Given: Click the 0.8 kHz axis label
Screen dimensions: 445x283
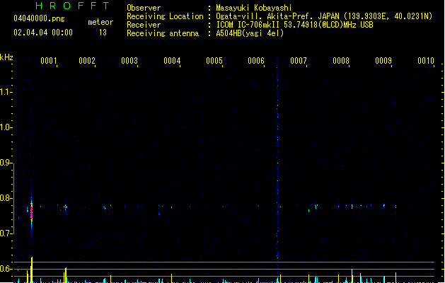Looking at the screenshot, I should [x=6, y=198].
